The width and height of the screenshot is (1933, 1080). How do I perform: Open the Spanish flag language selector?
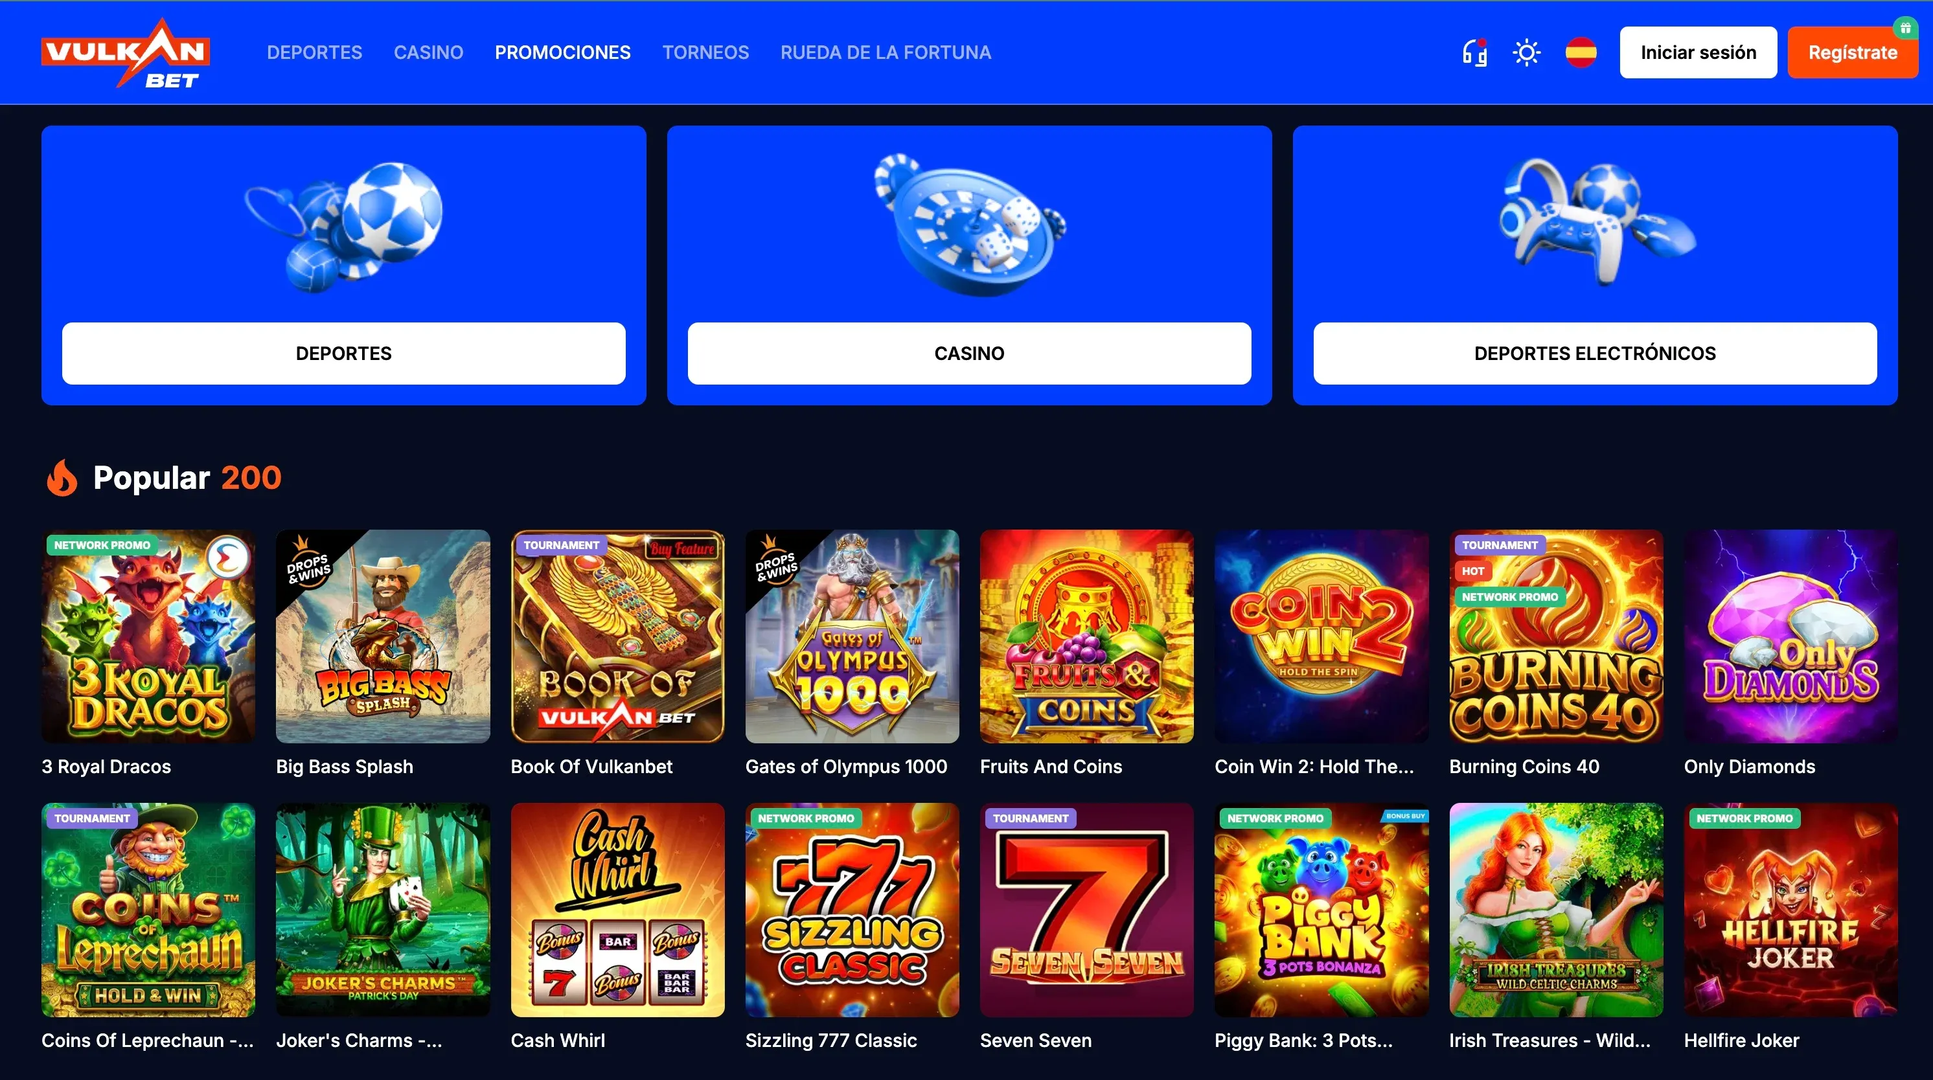tap(1581, 52)
